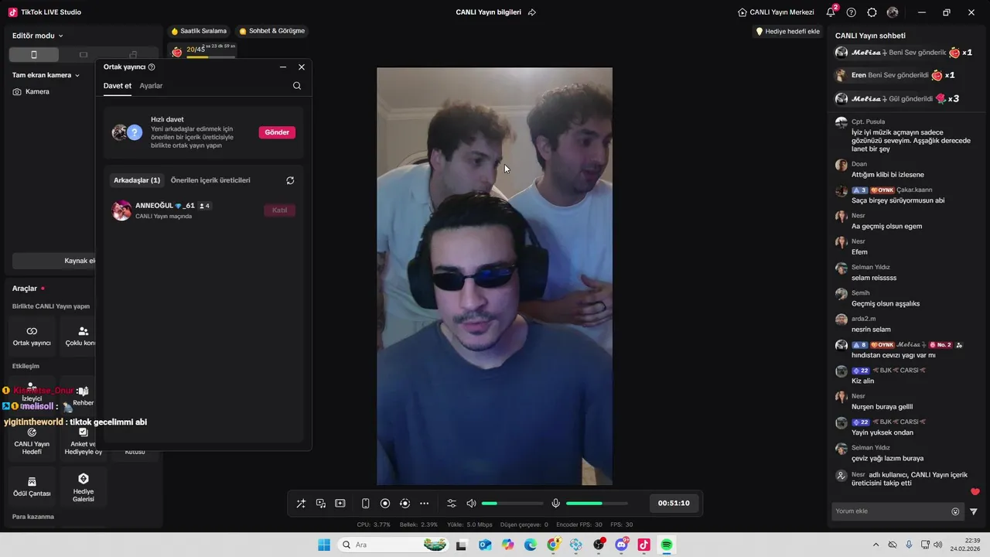Click the record button in bottom toolbar
The image size is (990, 557).
[385, 504]
